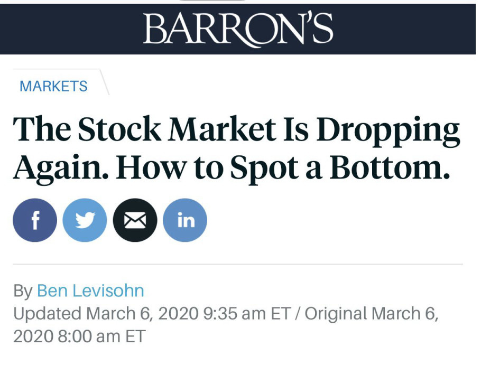Viewport: 481px width, 365px height.
Task: Click empty navy header bar beside logo
Action: [70, 29]
